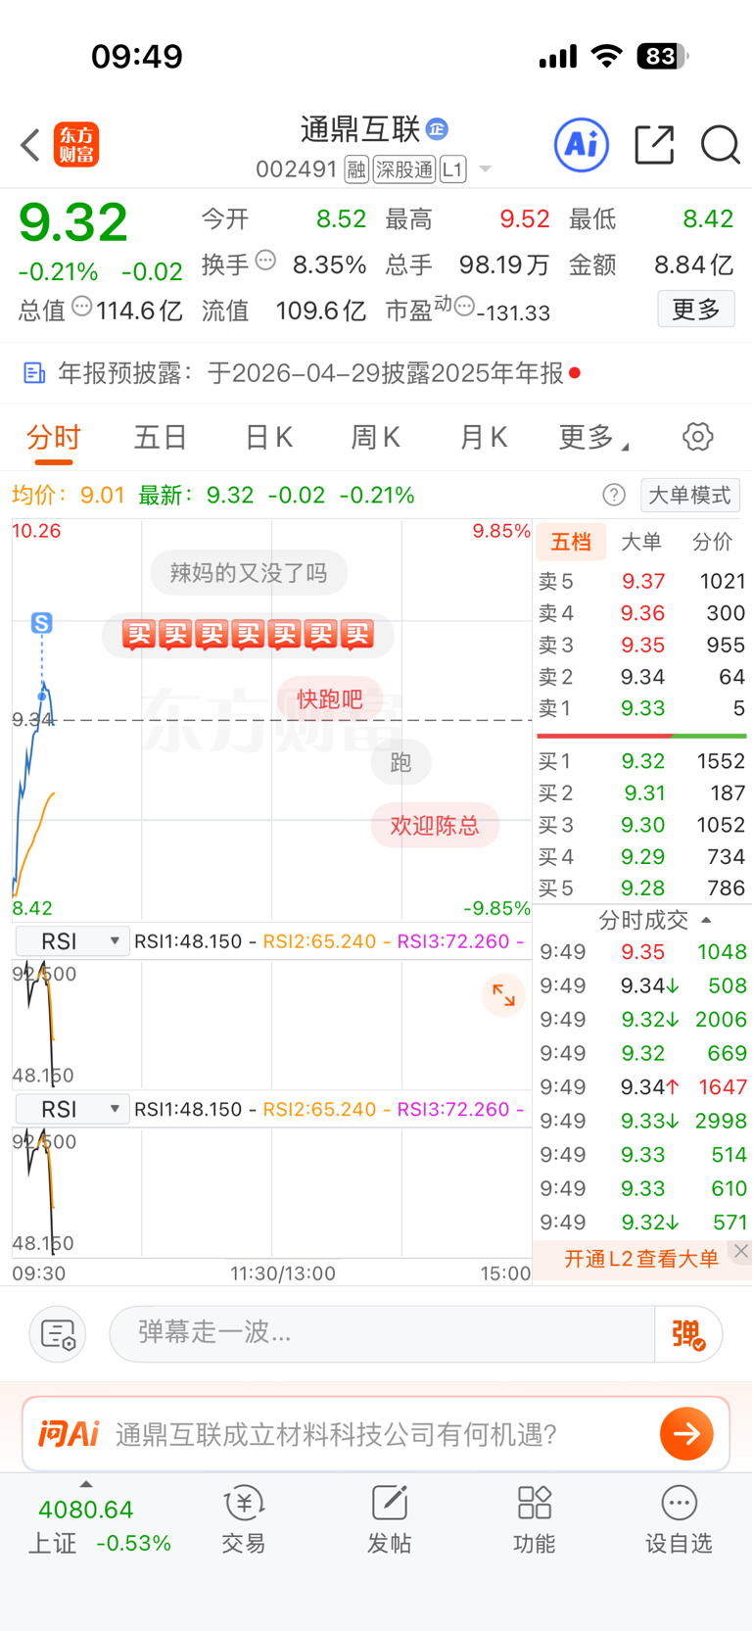753x1631 pixels.
Task: Switch to the 日K tab
Action: (x=268, y=437)
